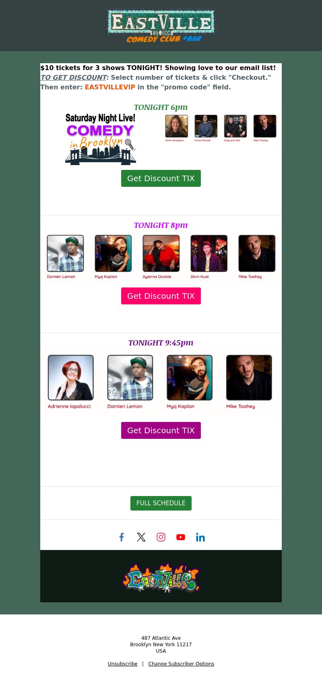Click the EastVille Comedy Club header logo
This screenshot has height=674, width=322.
coord(161,26)
